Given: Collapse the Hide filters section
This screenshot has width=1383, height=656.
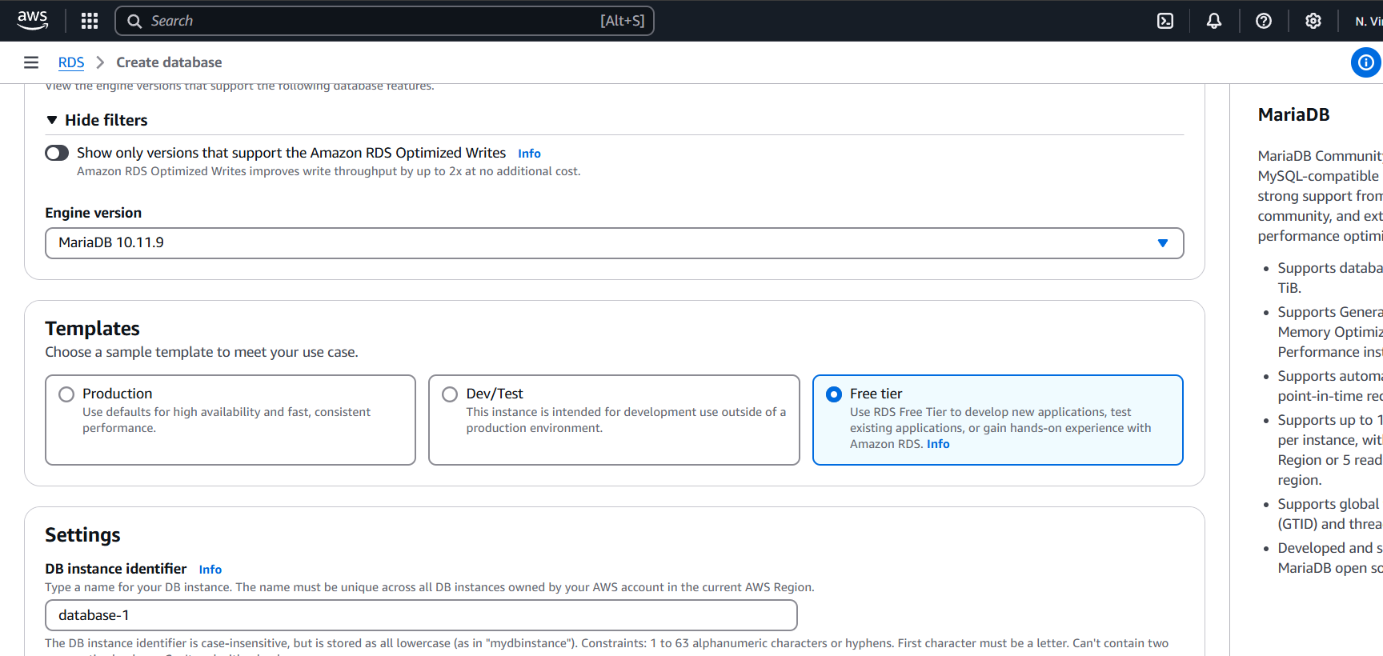Looking at the screenshot, I should point(97,120).
